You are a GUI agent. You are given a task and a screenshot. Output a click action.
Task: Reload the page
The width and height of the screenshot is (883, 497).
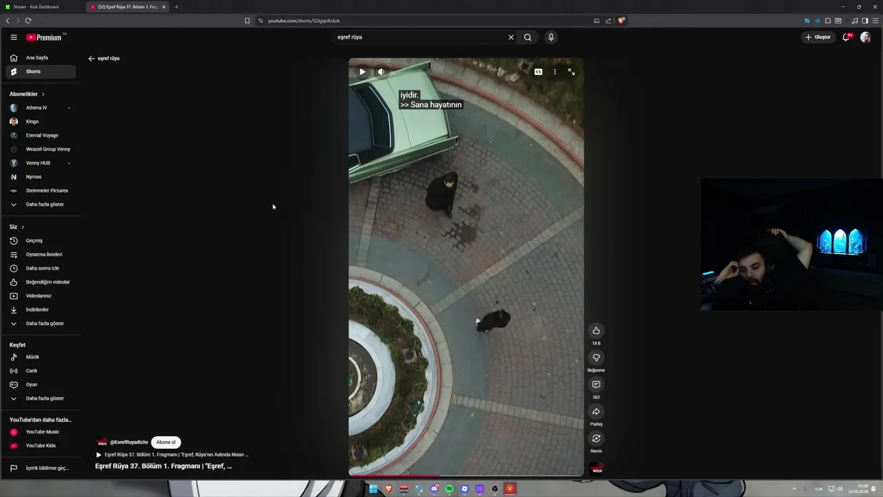pos(28,21)
